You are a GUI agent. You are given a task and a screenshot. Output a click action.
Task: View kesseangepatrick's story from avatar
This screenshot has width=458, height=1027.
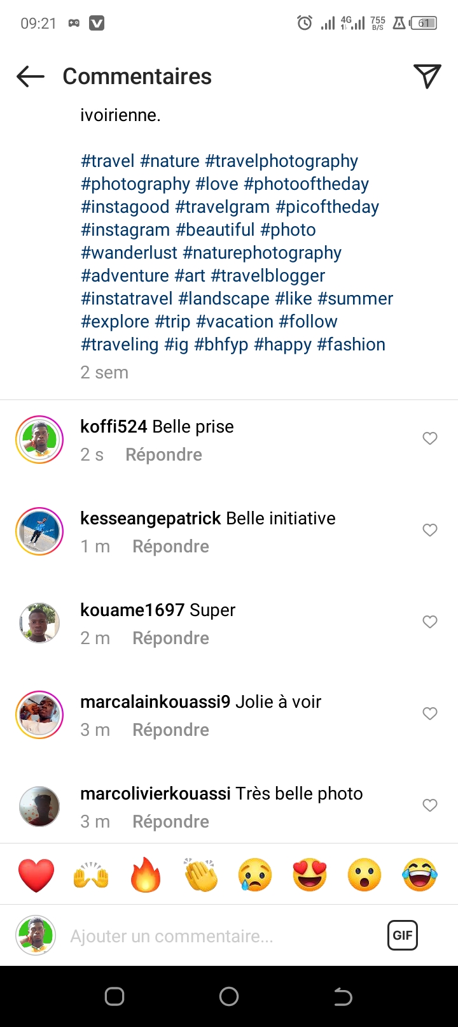point(39,531)
